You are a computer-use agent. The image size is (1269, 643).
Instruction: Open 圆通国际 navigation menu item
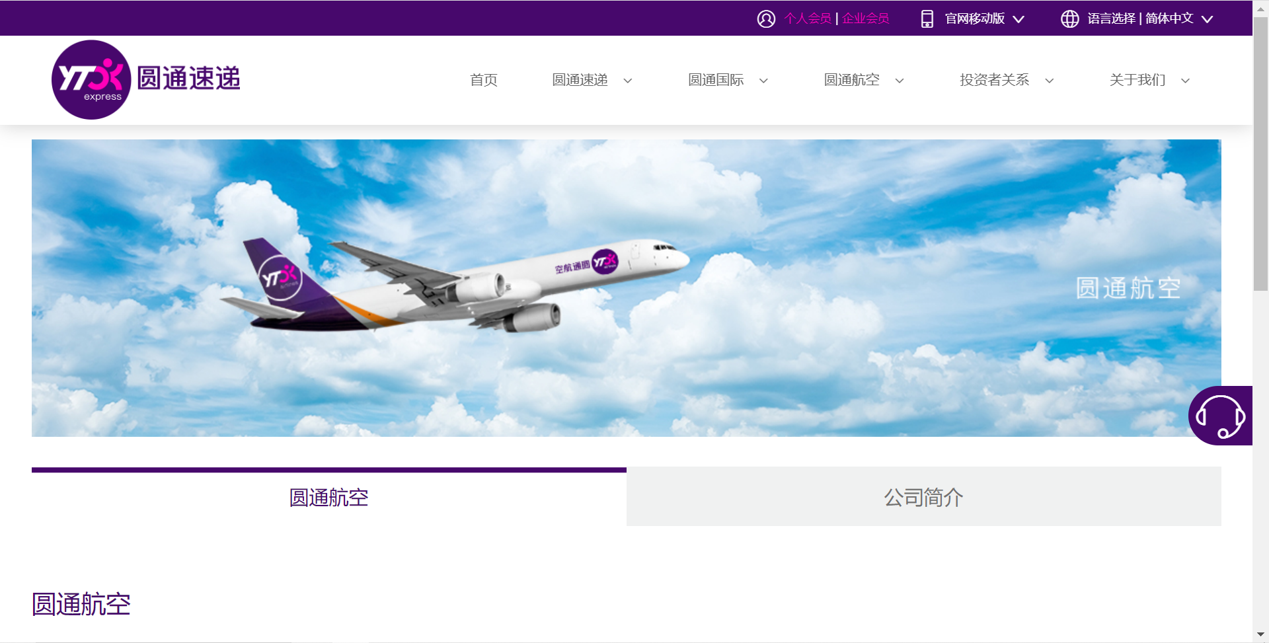[716, 80]
